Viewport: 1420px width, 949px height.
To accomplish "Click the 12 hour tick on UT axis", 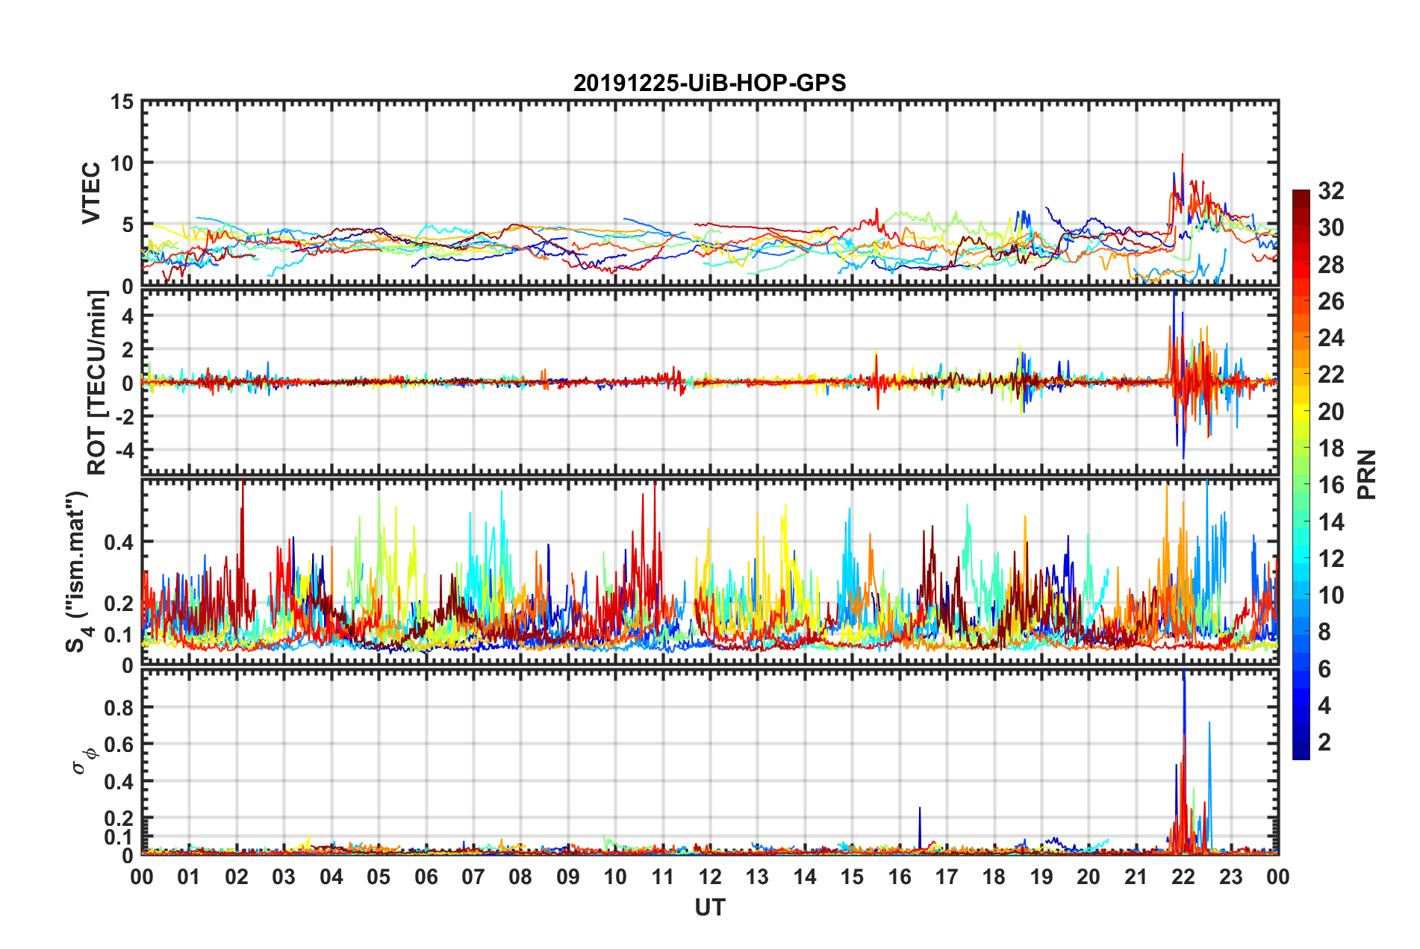I will point(710,876).
